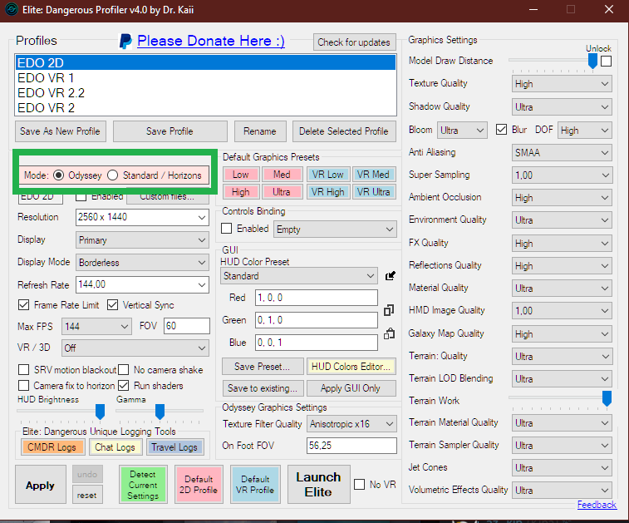This screenshot has width=629, height=523.
Task: Click Check for updates button
Action: pos(354,42)
